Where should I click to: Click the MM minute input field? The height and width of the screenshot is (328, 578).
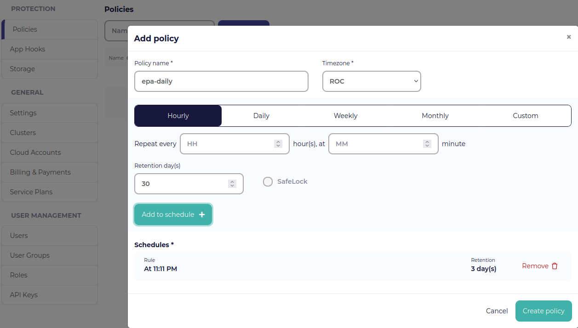pyautogui.click(x=383, y=144)
